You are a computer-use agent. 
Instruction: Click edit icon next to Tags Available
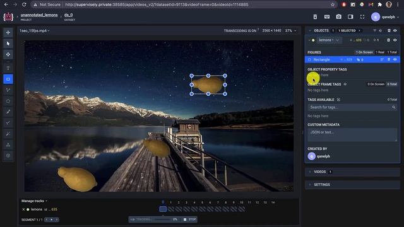pyautogui.click(x=338, y=100)
